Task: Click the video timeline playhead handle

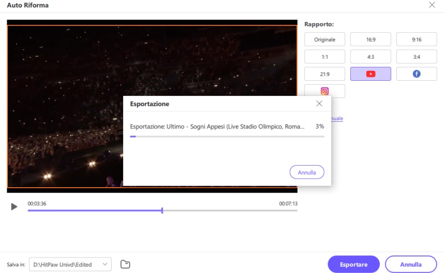Action: (162, 210)
